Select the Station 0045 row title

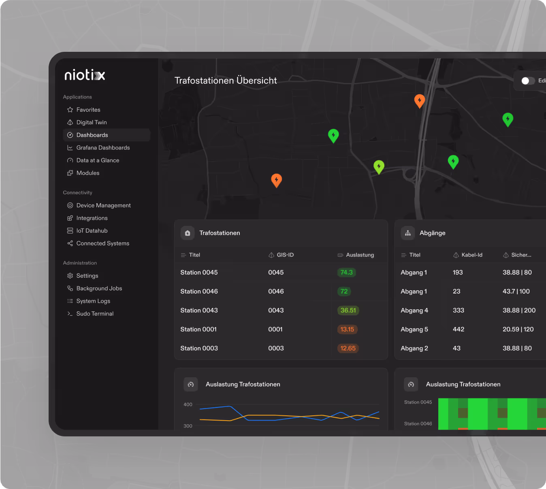(x=199, y=272)
